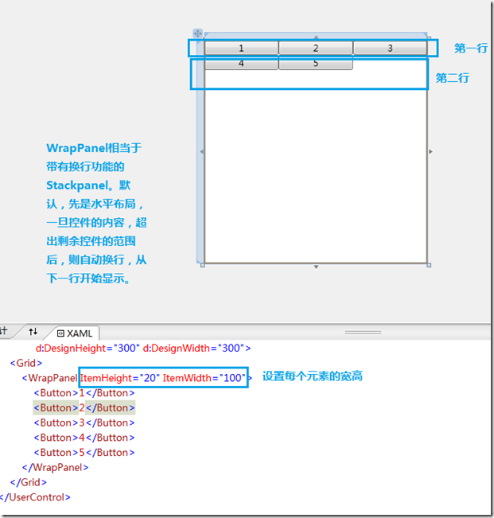This screenshot has height=518, width=494.
Task: Click button 4 in the designer
Action: click(x=241, y=64)
